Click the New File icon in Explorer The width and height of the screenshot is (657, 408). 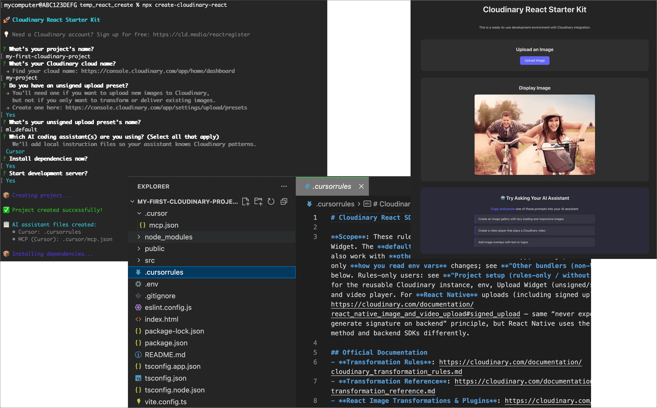pos(246,201)
